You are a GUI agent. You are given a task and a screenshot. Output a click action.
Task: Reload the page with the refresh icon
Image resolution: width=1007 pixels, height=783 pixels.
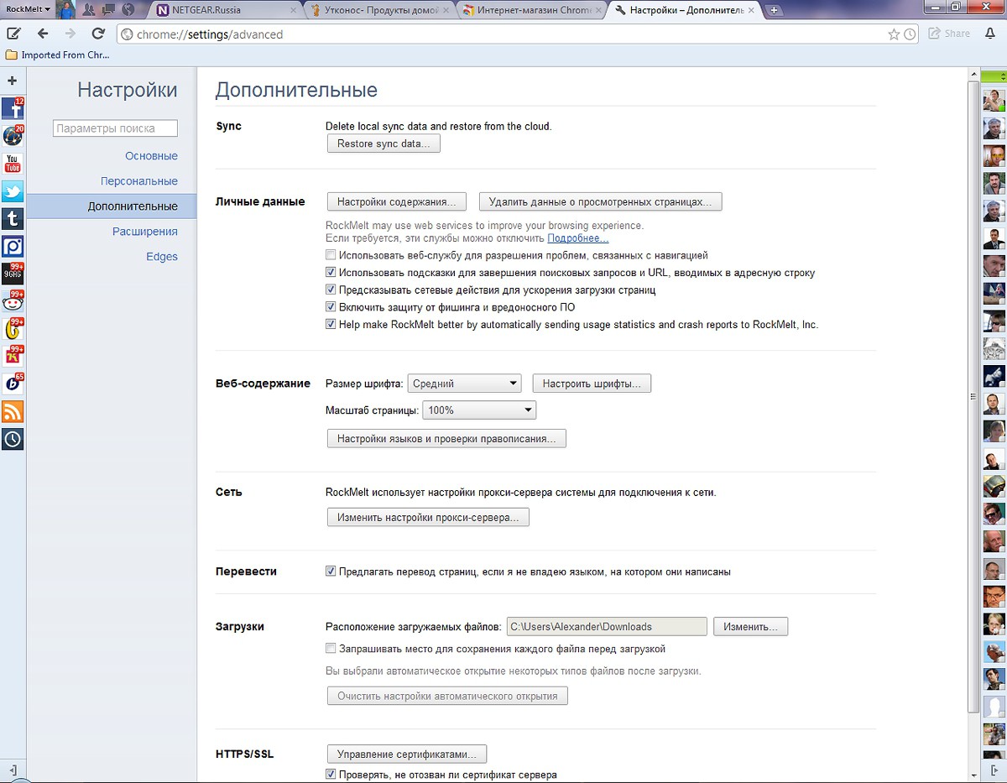pyautogui.click(x=98, y=34)
